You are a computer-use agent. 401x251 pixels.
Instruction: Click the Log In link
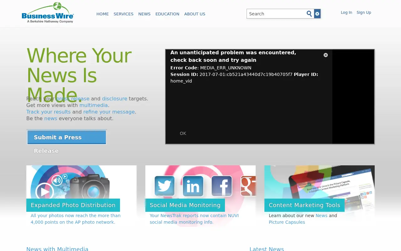[x=346, y=13]
